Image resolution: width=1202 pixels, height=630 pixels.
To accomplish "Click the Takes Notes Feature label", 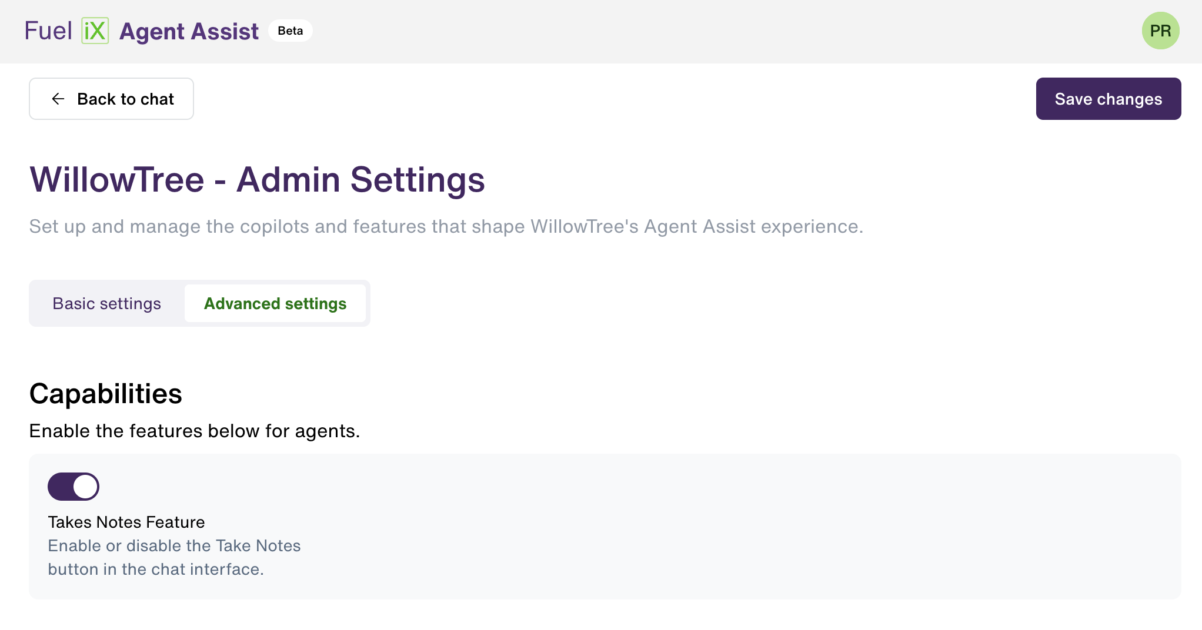I will 126,522.
